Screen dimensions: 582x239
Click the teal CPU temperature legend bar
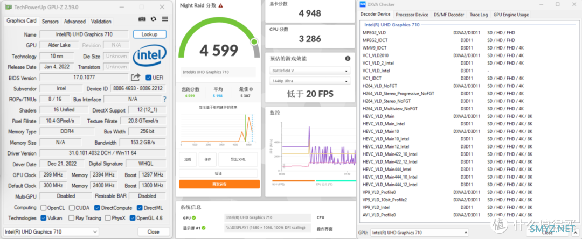pos(336,181)
